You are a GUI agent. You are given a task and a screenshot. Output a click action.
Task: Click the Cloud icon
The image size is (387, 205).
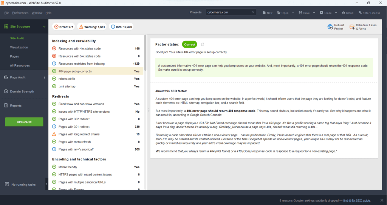click(343, 12)
